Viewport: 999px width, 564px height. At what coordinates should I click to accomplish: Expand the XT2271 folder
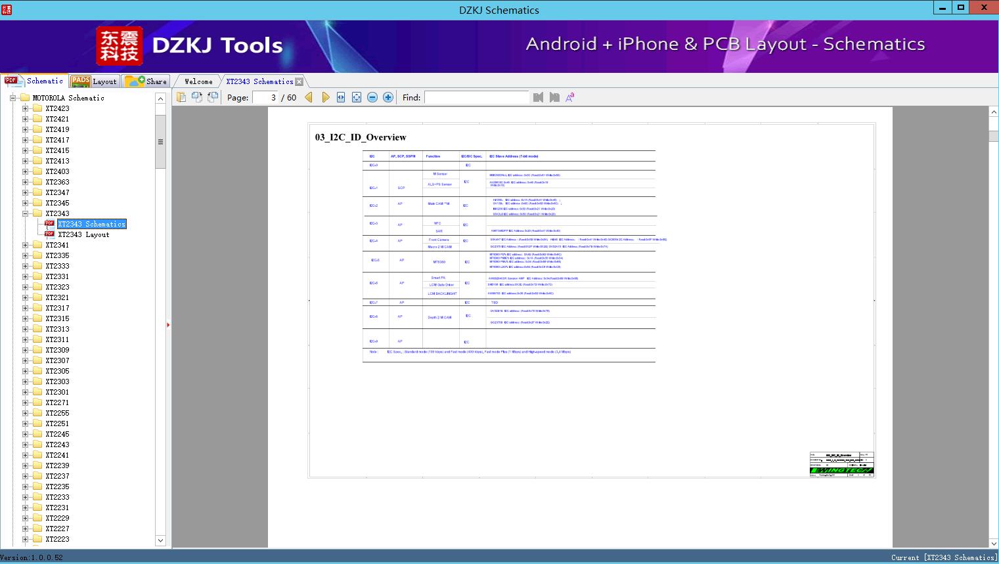[25, 402]
